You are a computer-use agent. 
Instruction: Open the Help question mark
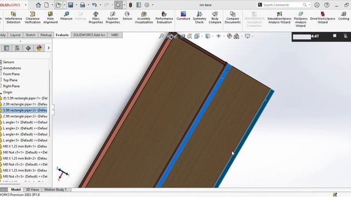[x=327, y=5]
